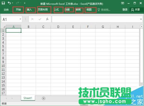Open the 文件 (File) menu tab
This screenshot has height=106, width=144.
click(6, 10)
